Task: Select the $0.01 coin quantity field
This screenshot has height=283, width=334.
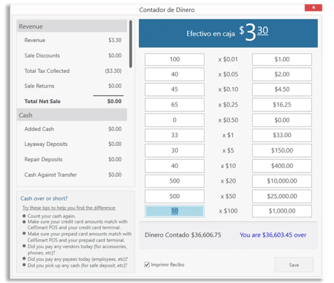Action: [x=174, y=60]
